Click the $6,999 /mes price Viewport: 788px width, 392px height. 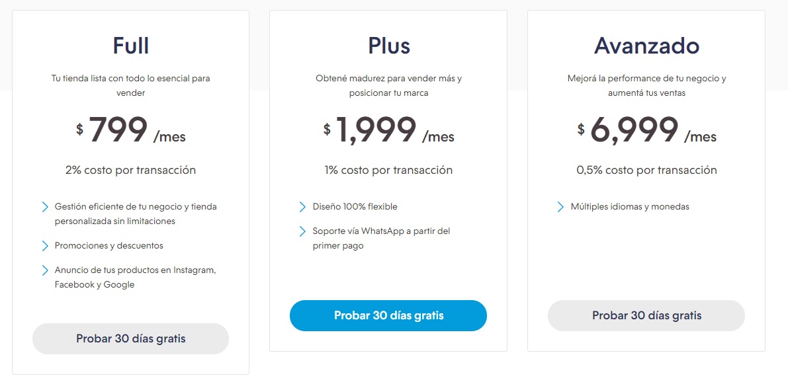click(x=647, y=130)
